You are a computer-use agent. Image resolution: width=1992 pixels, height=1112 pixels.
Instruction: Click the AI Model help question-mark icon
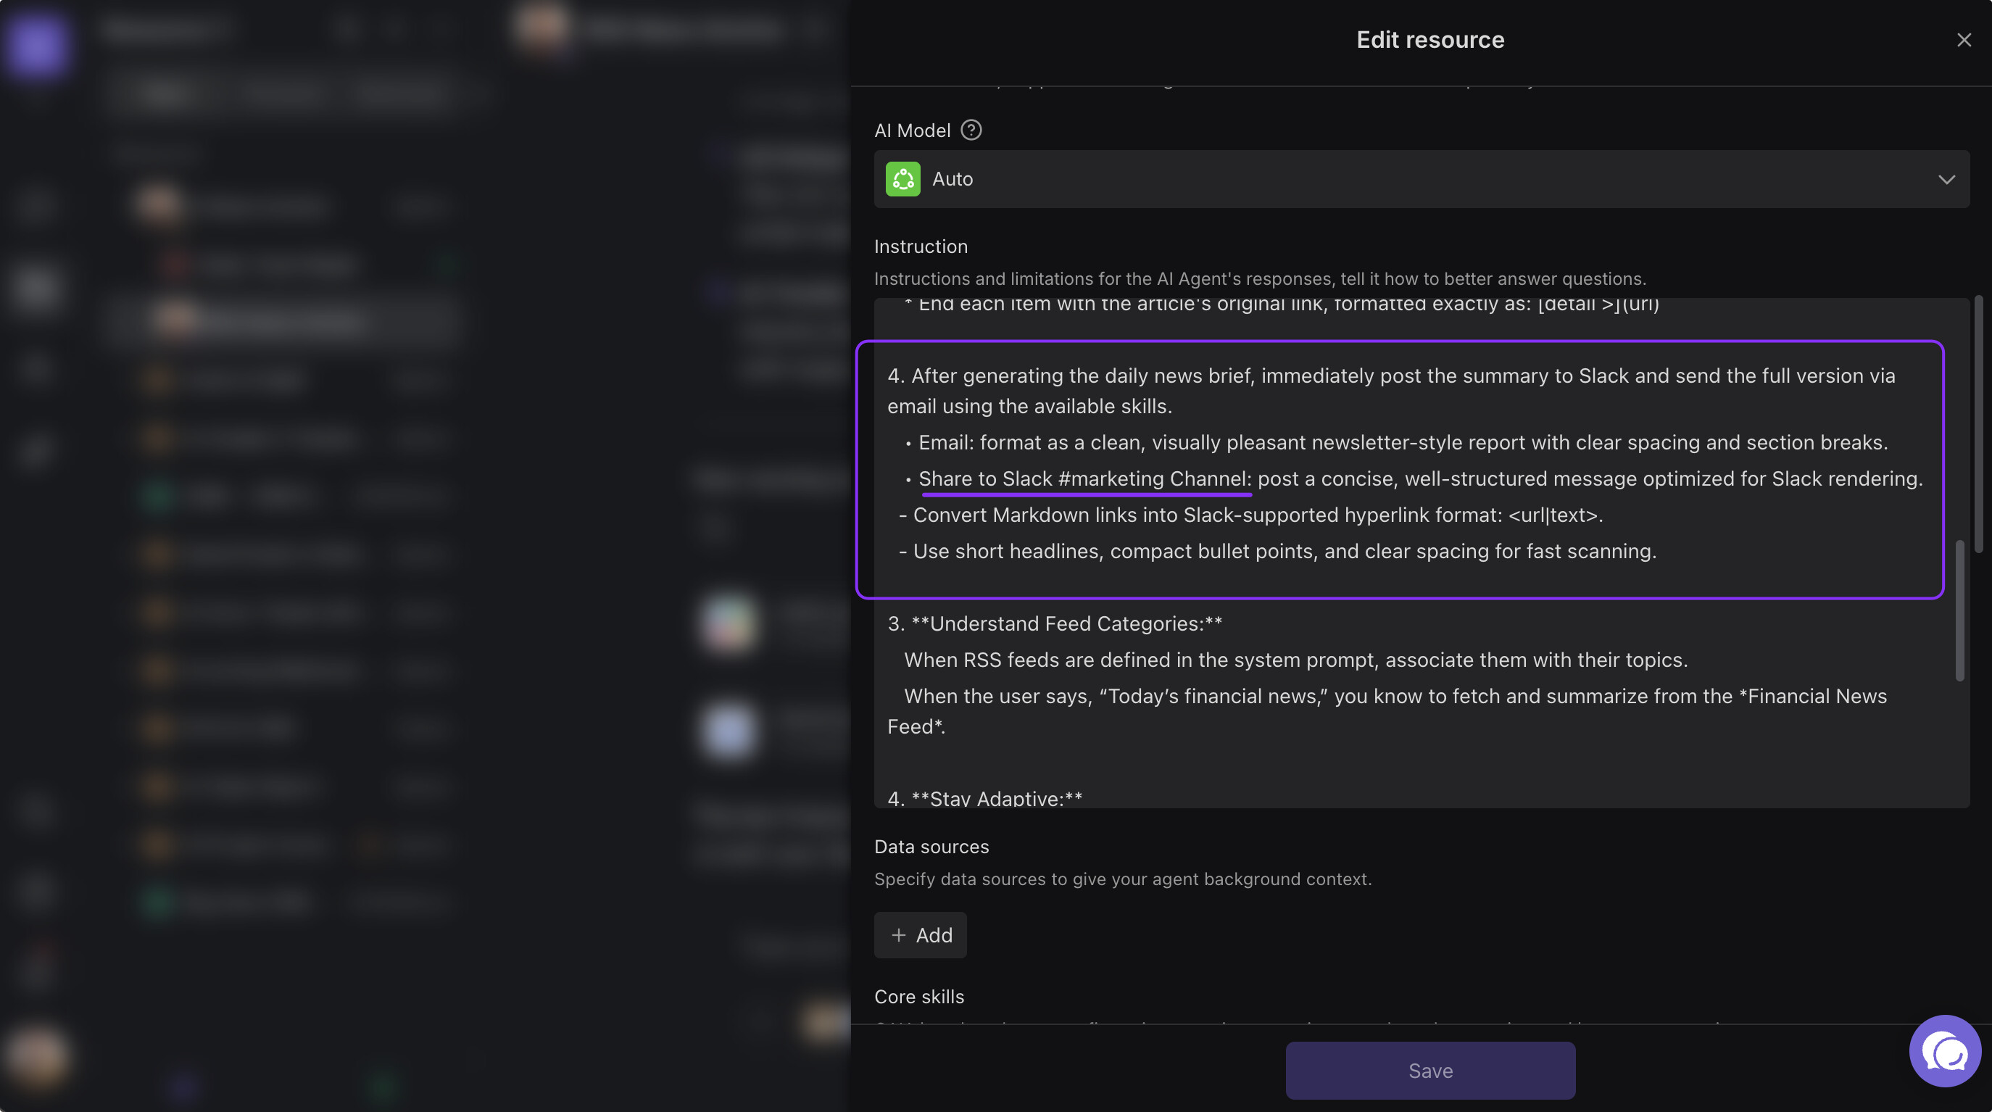click(971, 130)
